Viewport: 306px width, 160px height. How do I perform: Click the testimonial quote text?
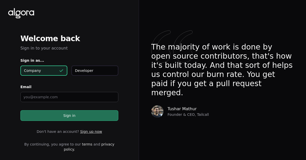point(222,70)
